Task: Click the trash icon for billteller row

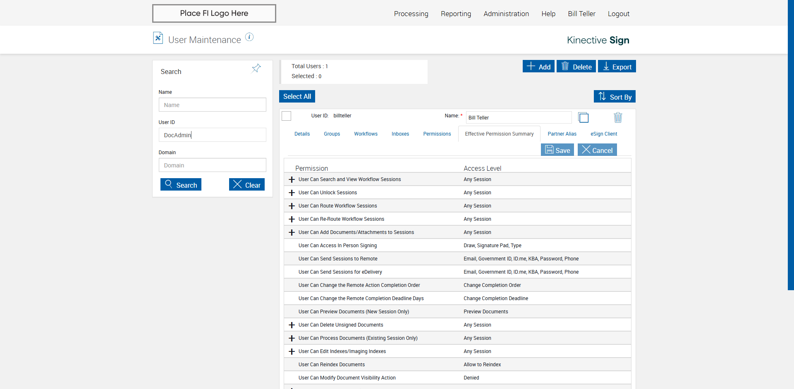Action: [618, 117]
